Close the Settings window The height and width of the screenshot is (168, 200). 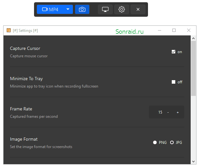189,31
